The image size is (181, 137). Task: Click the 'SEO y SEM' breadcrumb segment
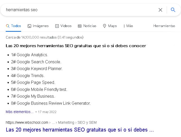pyautogui.click(x=87, y=122)
